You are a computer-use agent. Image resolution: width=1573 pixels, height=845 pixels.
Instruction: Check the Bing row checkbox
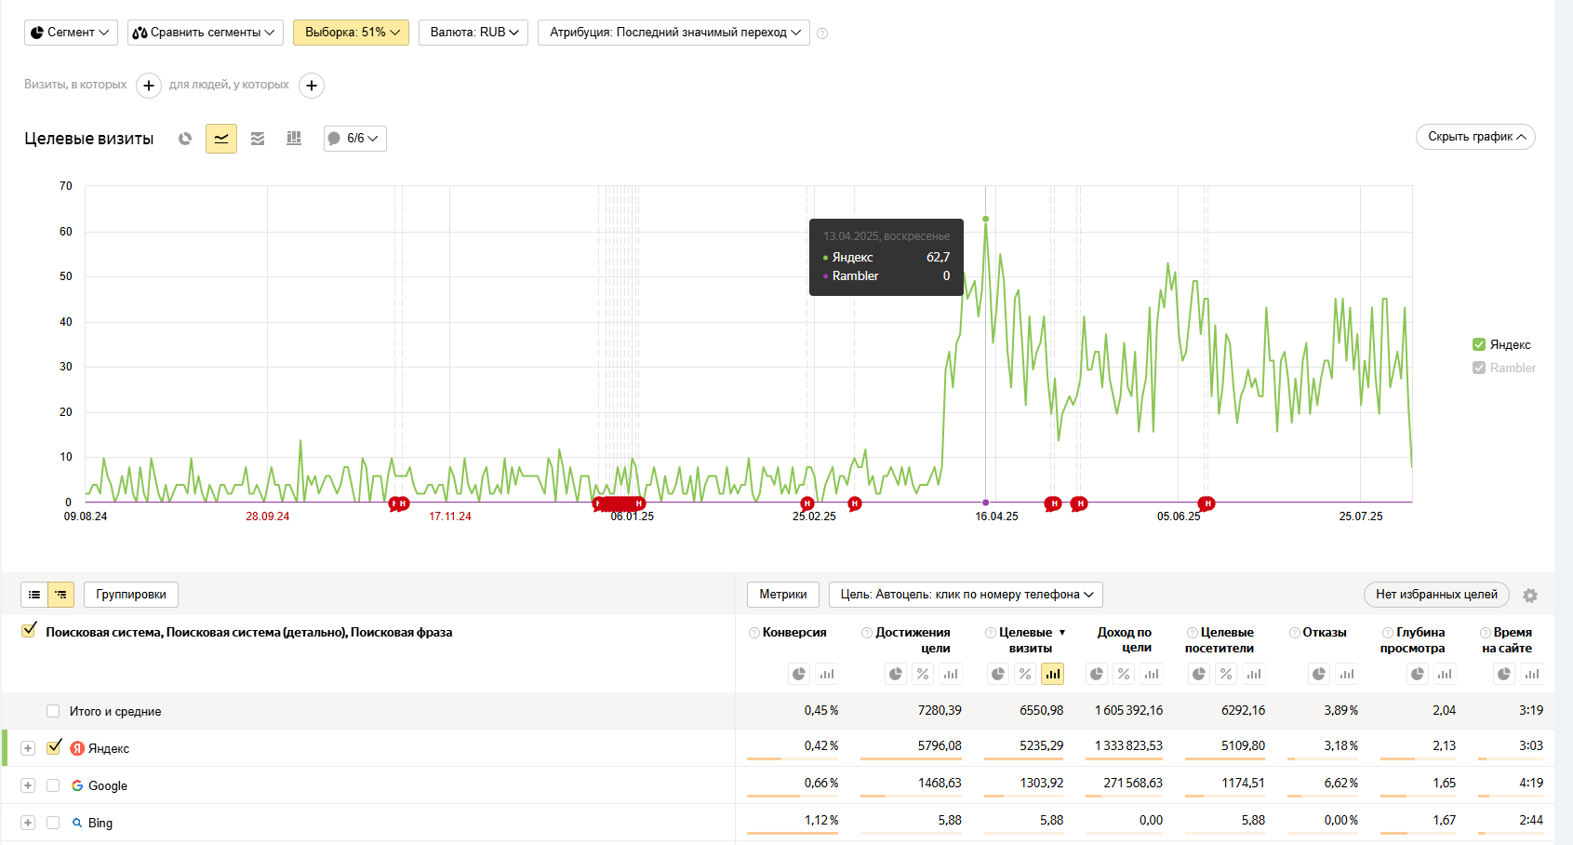(x=53, y=823)
